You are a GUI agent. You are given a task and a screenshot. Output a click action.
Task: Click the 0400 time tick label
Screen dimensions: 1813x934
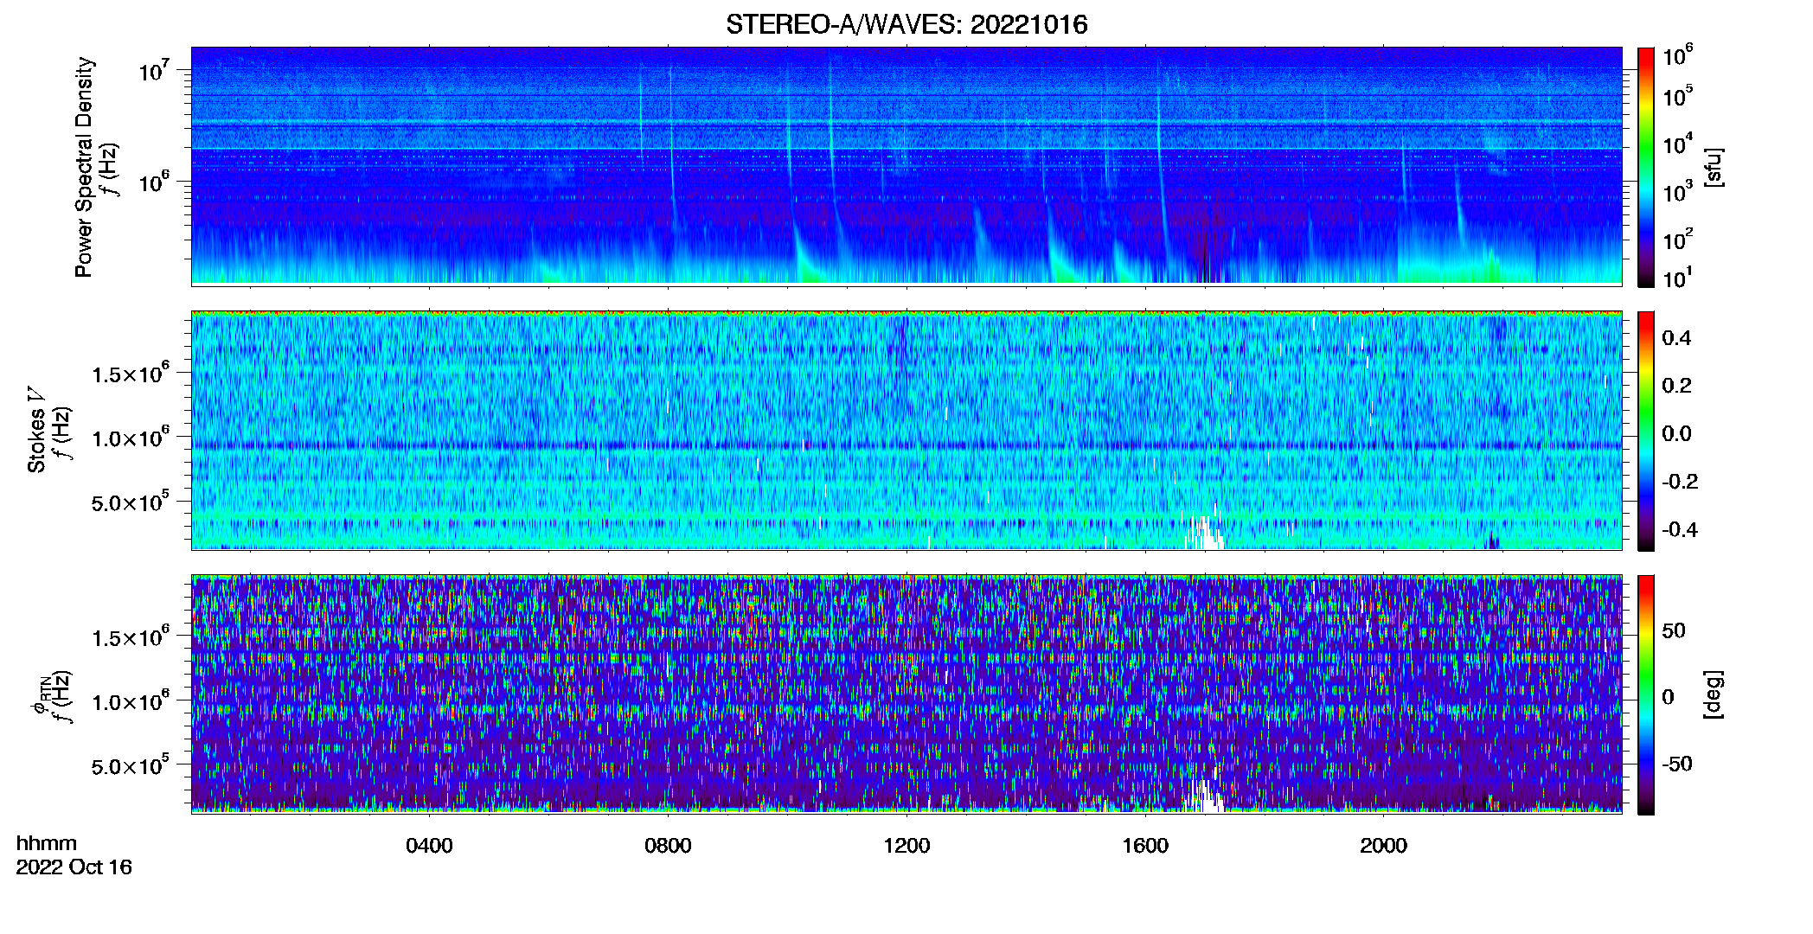(x=429, y=846)
